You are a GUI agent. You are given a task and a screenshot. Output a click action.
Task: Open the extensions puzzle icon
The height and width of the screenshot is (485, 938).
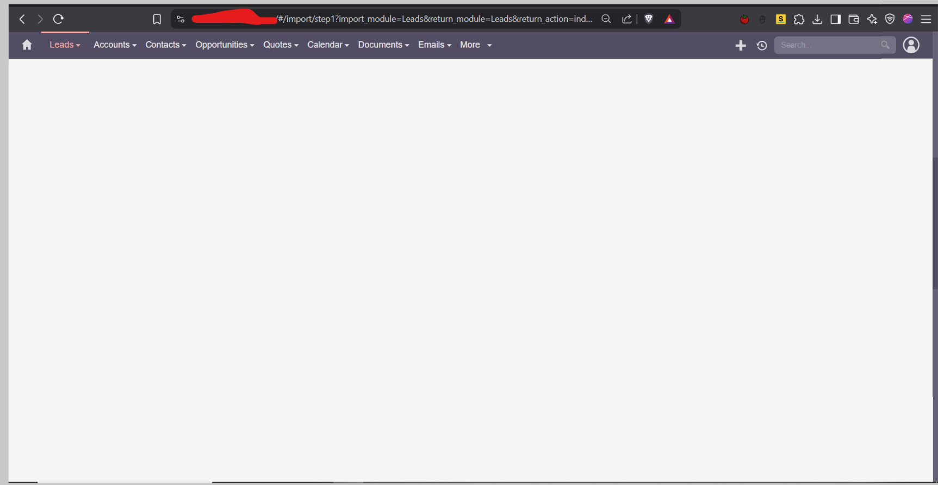tap(799, 19)
